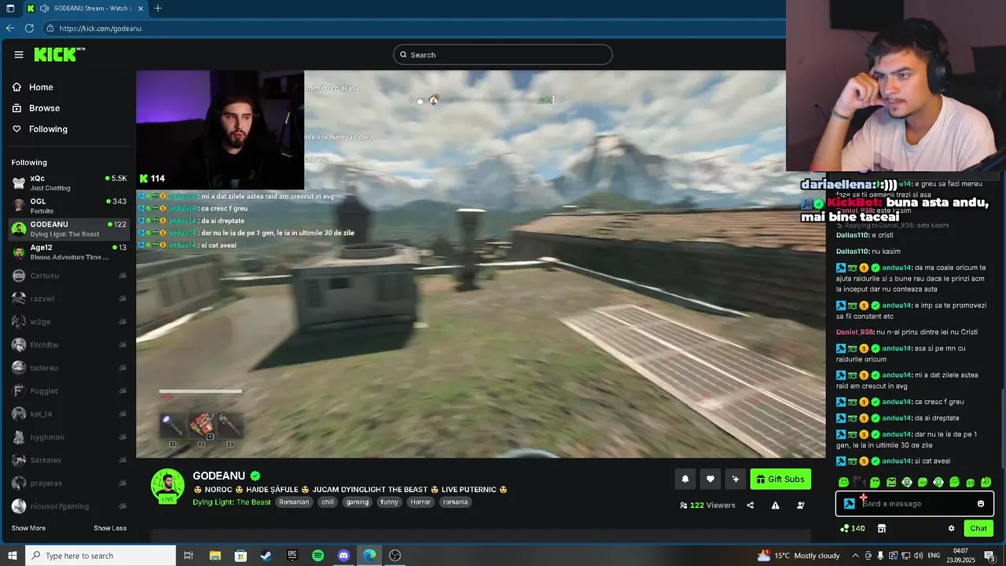Viewport: 1006px width, 566px height.
Task: Open Spotify from the taskbar
Action: click(318, 556)
